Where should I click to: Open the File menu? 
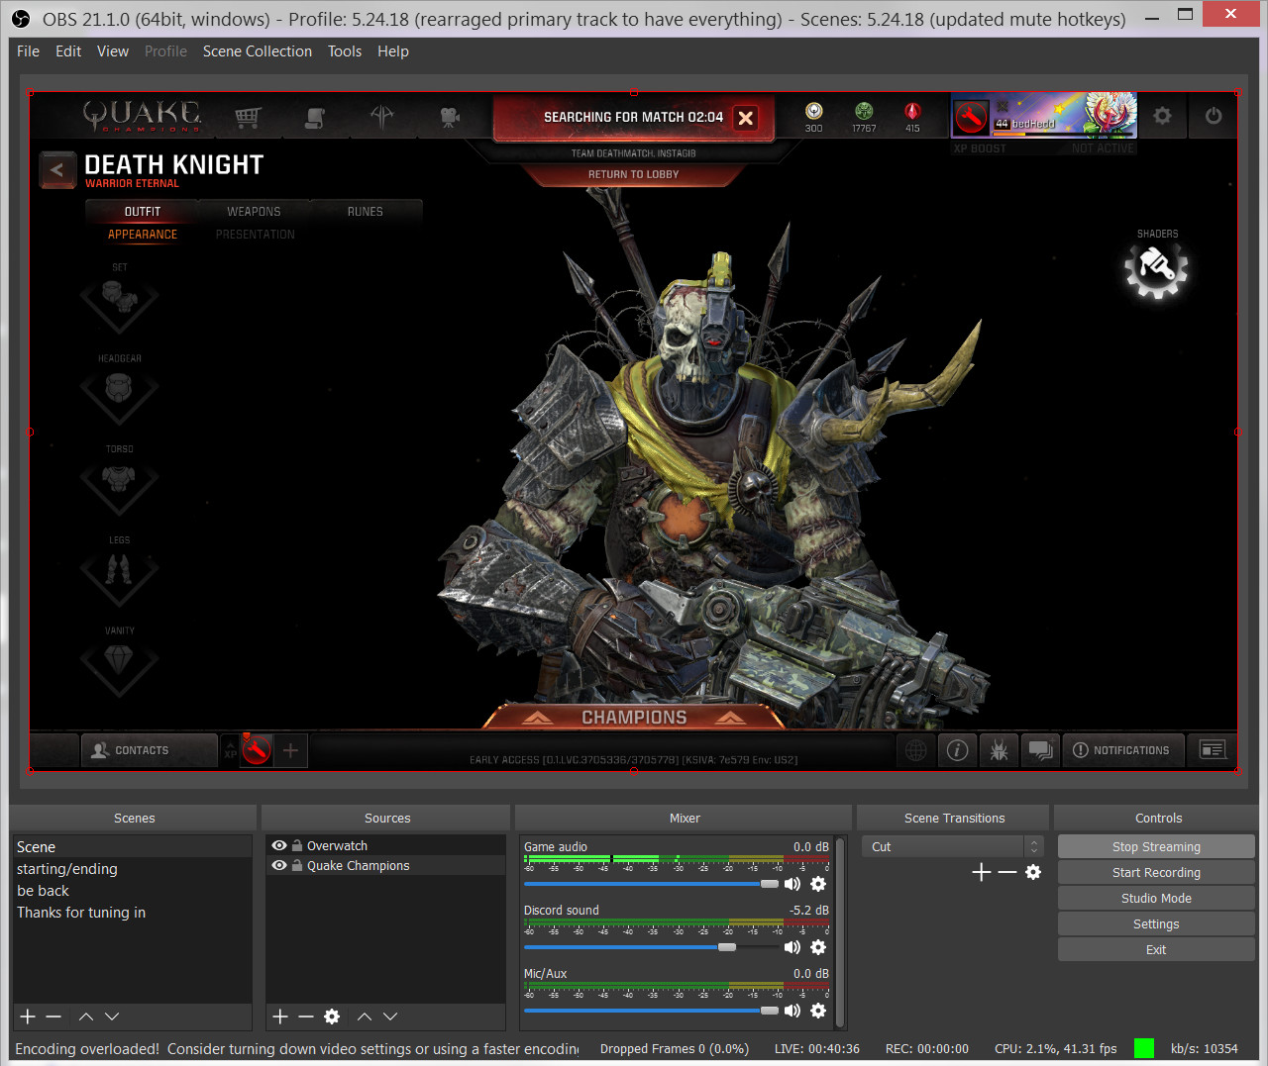point(28,51)
